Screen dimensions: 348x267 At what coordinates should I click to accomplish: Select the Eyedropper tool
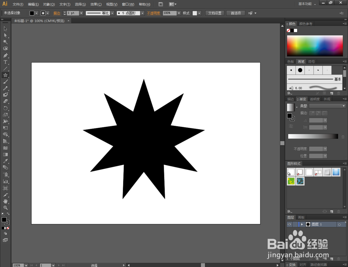(x=5, y=161)
